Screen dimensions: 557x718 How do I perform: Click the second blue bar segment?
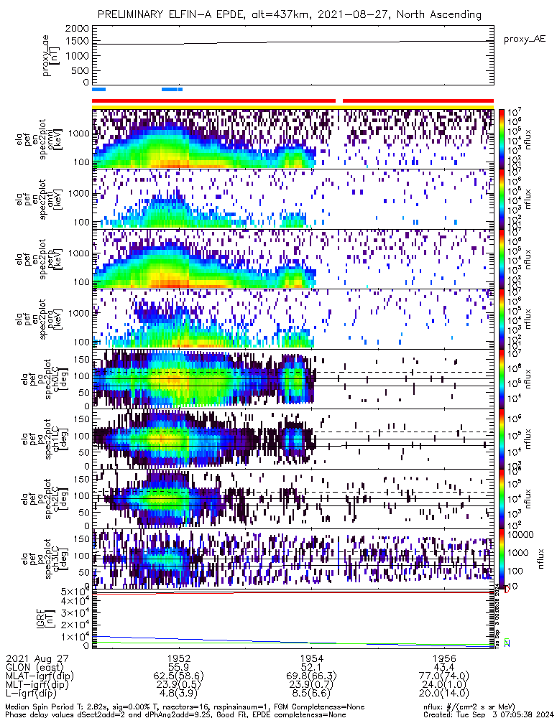point(172,90)
